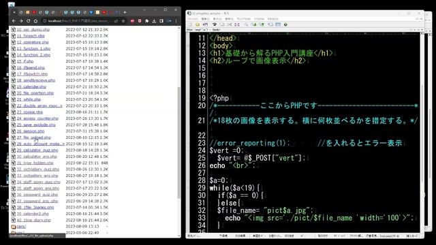Click the '$vert =0;' code on line 24
This screenshot has width=436, height=245.
pos(226,150)
